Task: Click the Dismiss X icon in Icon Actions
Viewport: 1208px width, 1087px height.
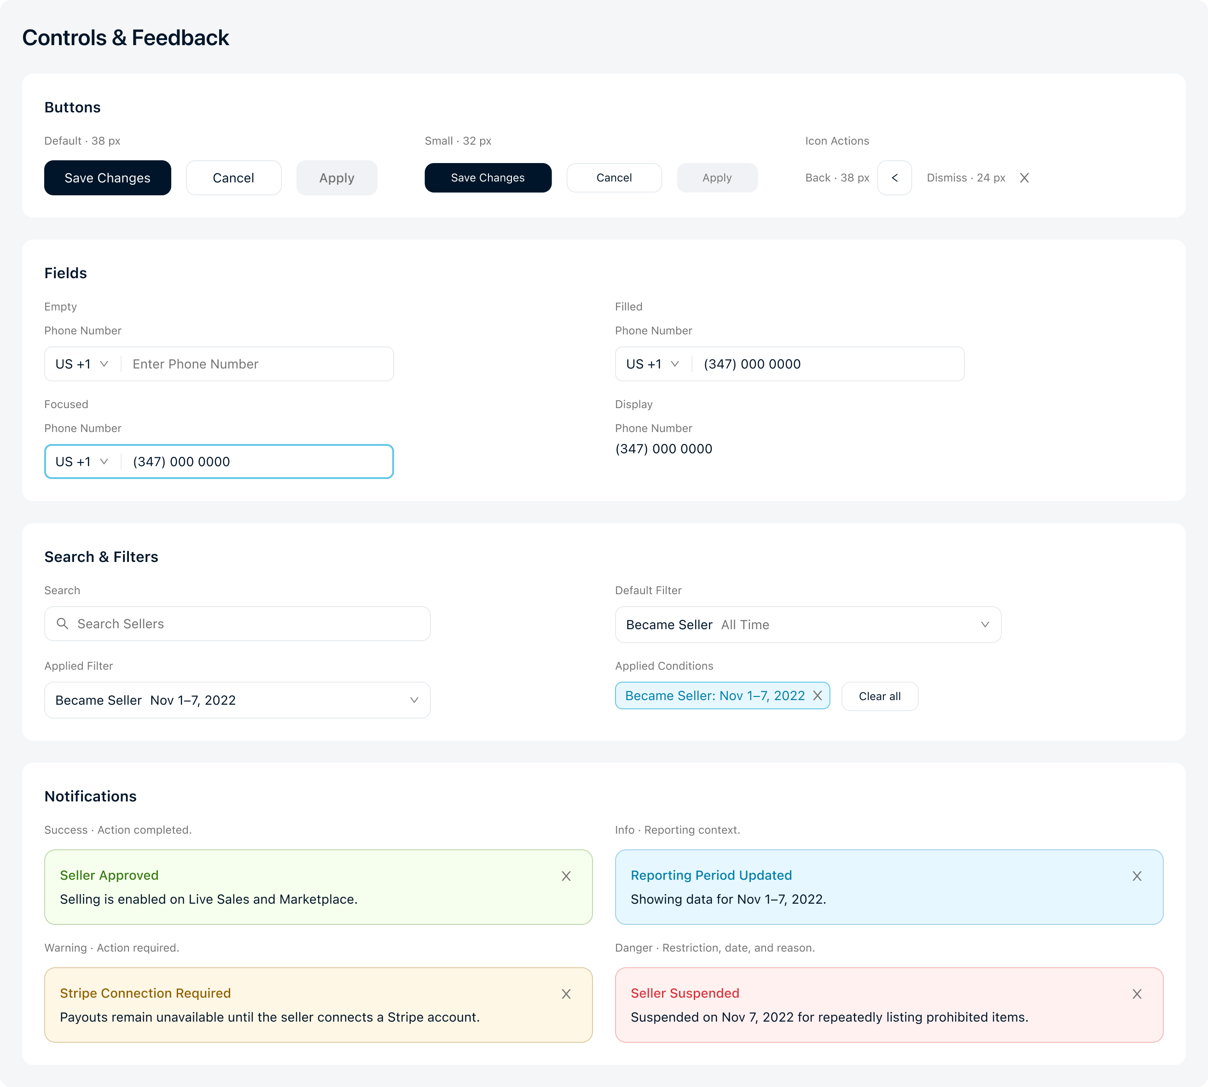Action: (1024, 177)
